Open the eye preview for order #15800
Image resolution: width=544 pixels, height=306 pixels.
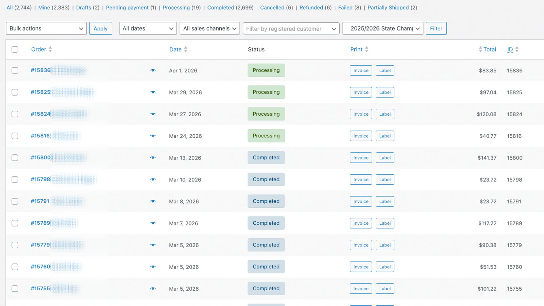(x=153, y=157)
